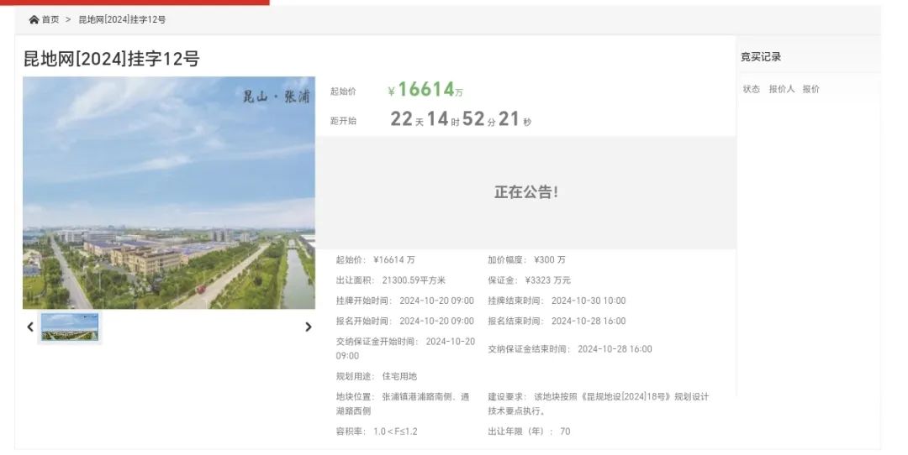This screenshot has height=455, width=908.
Task: Click the 出让面积 21300.59平方米 field
Action: 391,280
